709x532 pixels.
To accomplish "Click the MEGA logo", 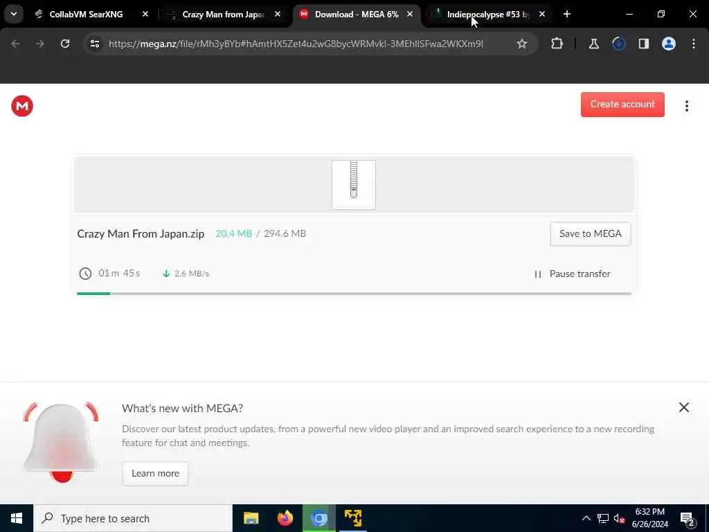I will click(x=22, y=106).
